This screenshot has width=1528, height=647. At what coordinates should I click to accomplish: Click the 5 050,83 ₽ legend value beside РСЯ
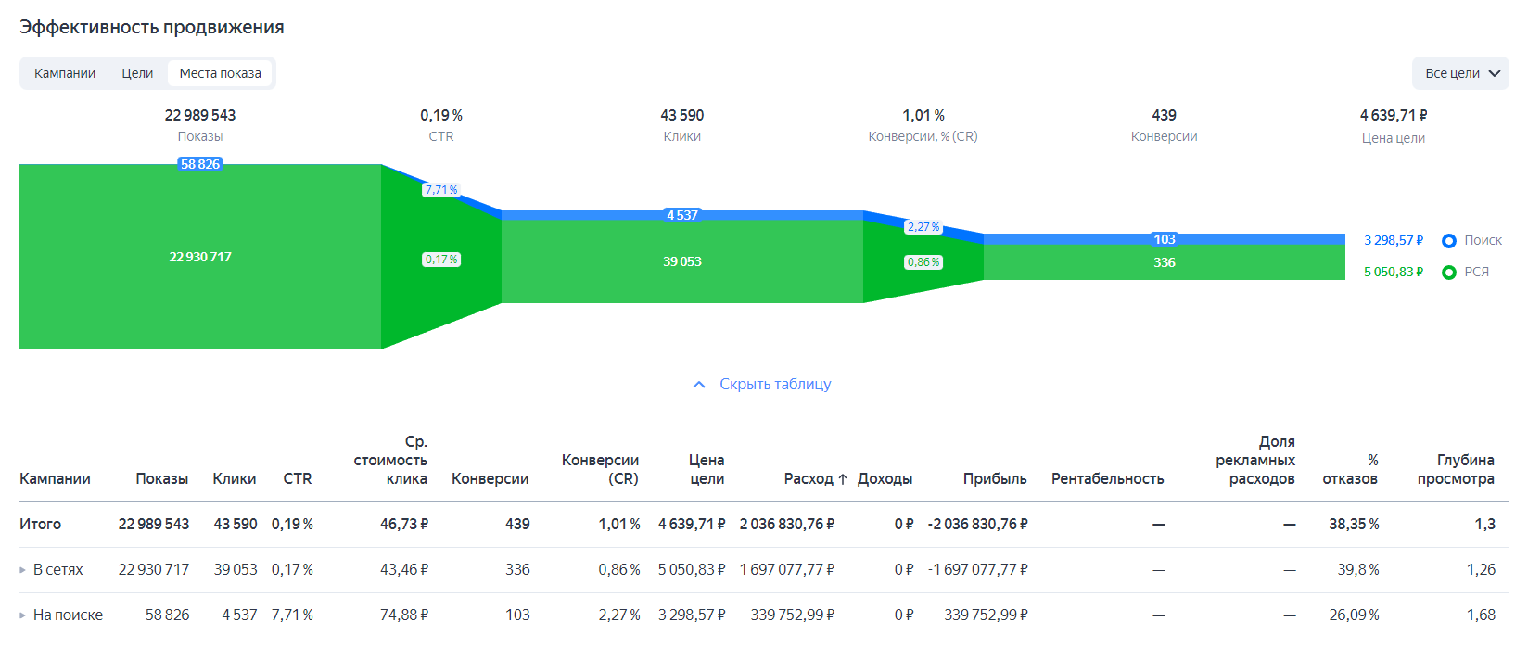click(1394, 272)
